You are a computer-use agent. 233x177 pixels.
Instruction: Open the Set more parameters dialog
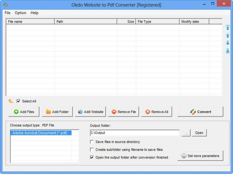pos(200,156)
